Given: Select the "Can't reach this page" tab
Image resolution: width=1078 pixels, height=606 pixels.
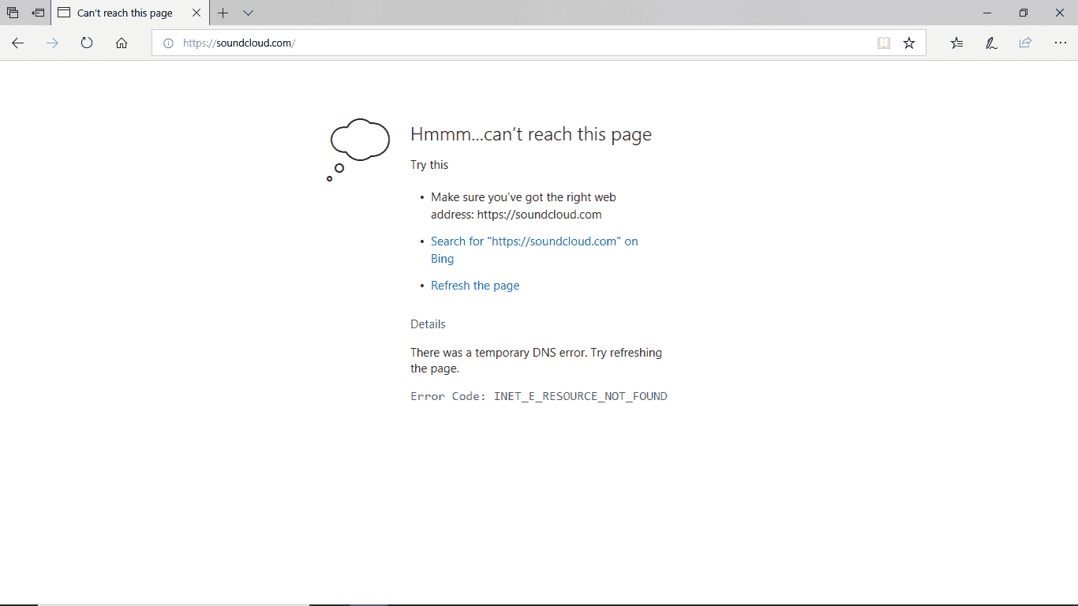Looking at the screenshot, I should 125,13.
